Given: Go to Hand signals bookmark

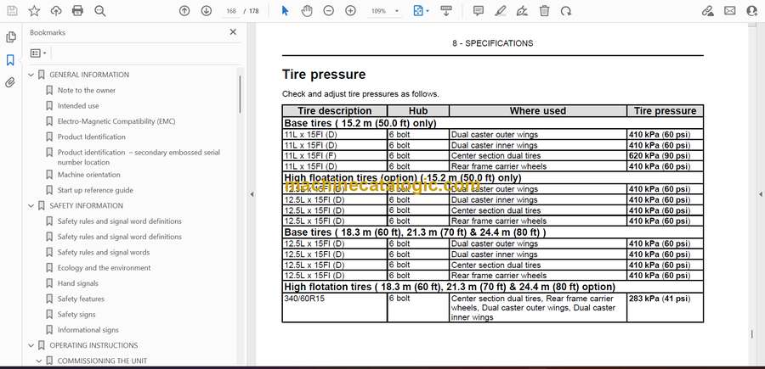Looking at the screenshot, I should tap(77, 283).
